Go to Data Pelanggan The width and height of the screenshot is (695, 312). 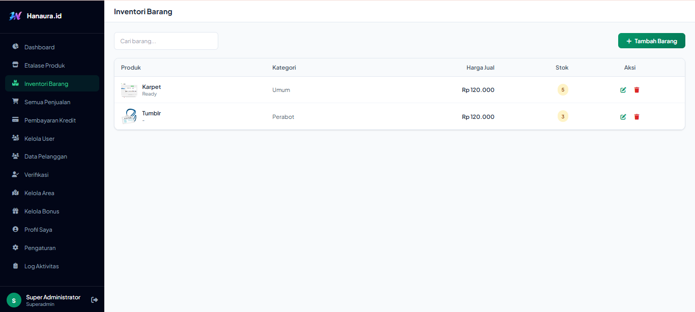coord(52,157)
